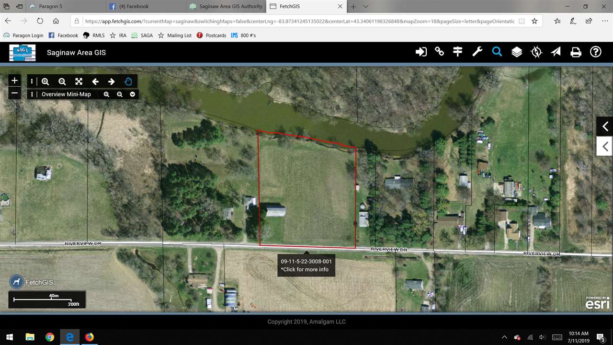Screen dimensions: 613x345
Task: Click the map zoom in plus button
Action: click(x=15, y=80)
